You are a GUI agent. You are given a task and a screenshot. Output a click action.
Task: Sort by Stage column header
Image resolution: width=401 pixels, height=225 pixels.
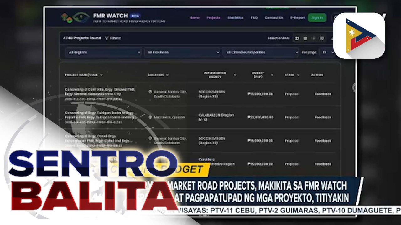[x=292, y=75]
